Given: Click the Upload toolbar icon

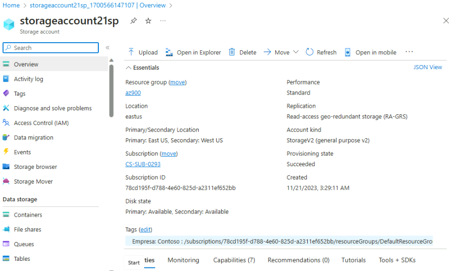Looking at the screenshot, I should [x=131, y=52].
